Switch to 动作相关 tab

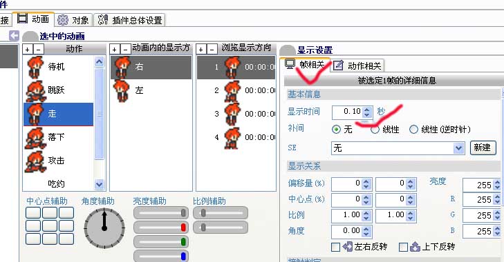coord(357,65)
